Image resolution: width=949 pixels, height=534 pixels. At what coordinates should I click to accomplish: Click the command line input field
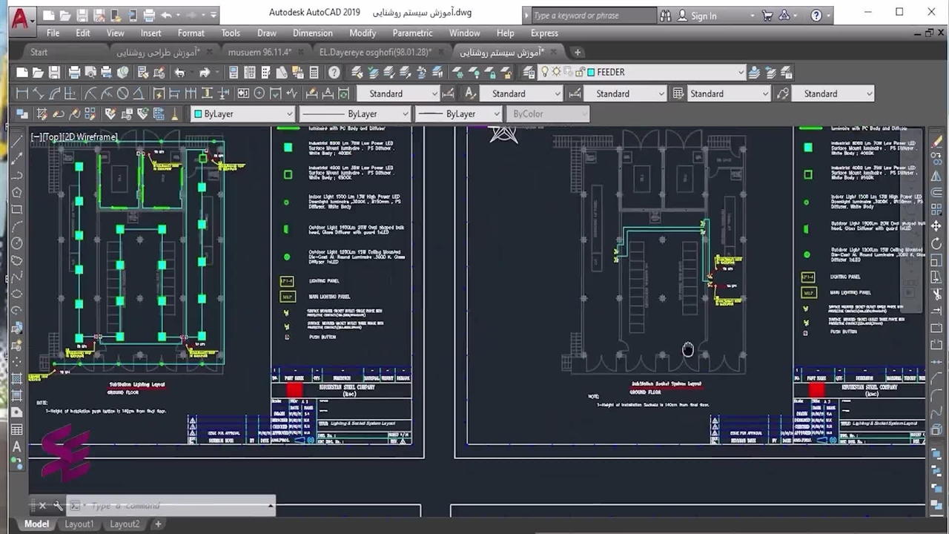(x=171, y=506)
